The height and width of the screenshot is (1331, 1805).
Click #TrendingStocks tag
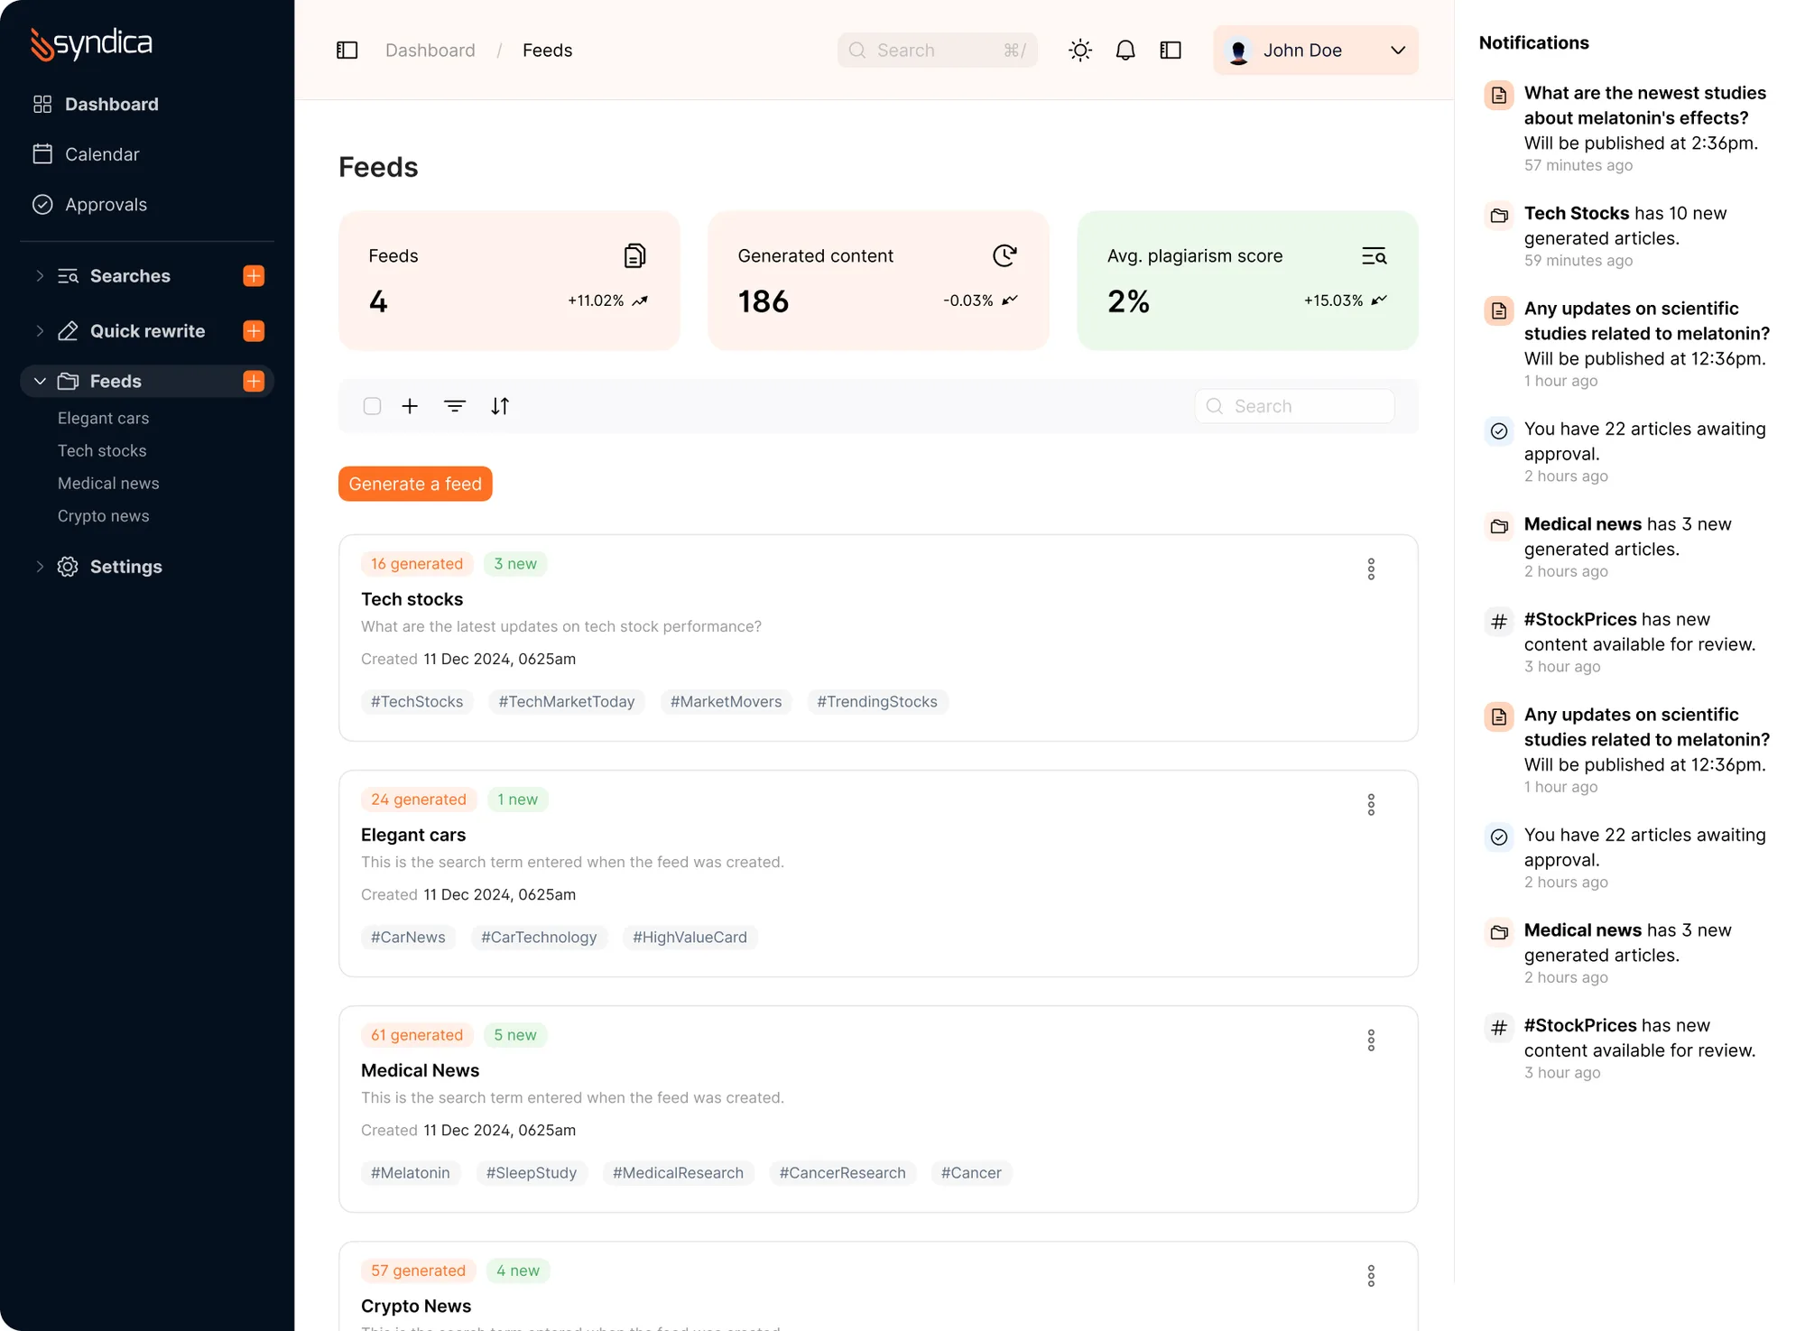coord(877,702)
